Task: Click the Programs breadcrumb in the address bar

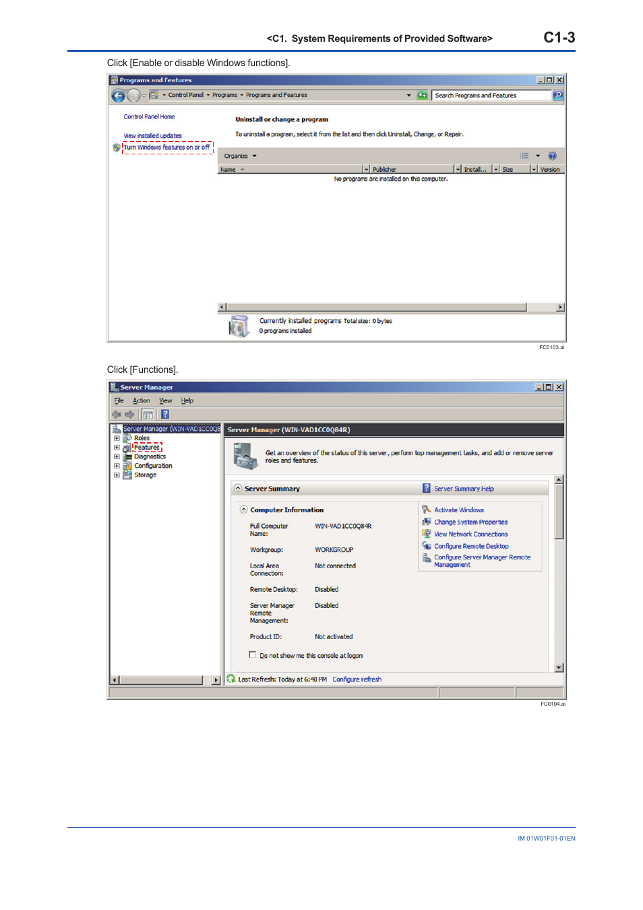Action: (x=224, y=95)
